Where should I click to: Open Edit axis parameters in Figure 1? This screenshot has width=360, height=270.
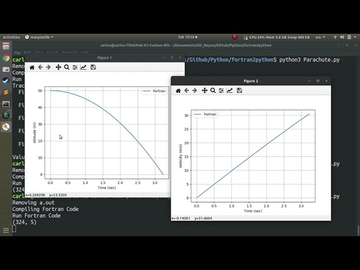click(83, 67)
